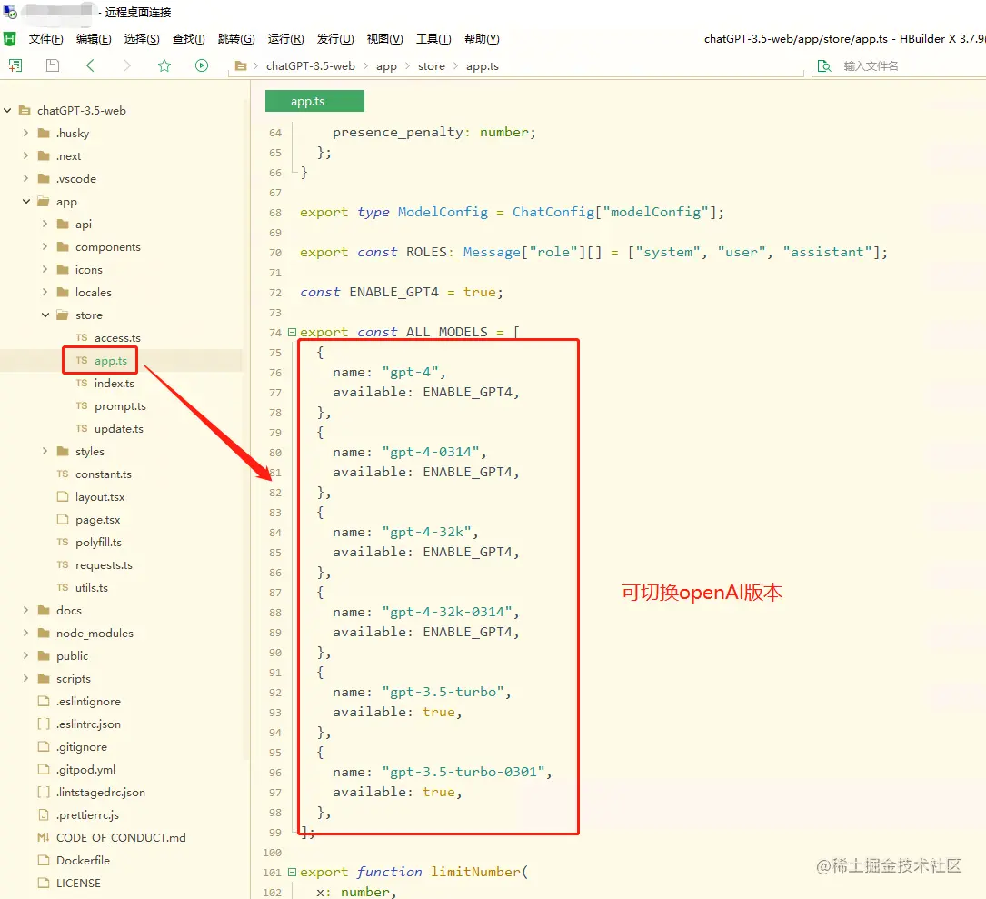Expand the .next folder arrow
Image resolution: width=986 pixels, height=899 pixels.
(25, 155)
